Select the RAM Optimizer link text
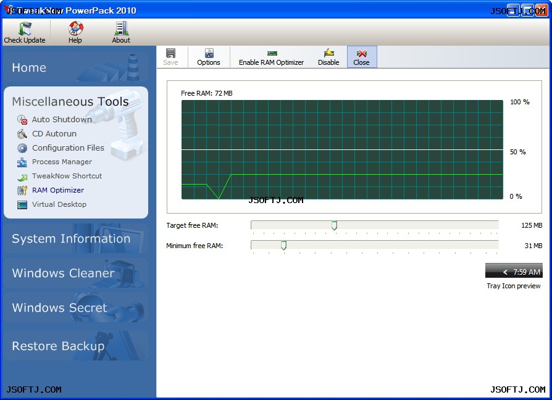 (x=58, y=190)
